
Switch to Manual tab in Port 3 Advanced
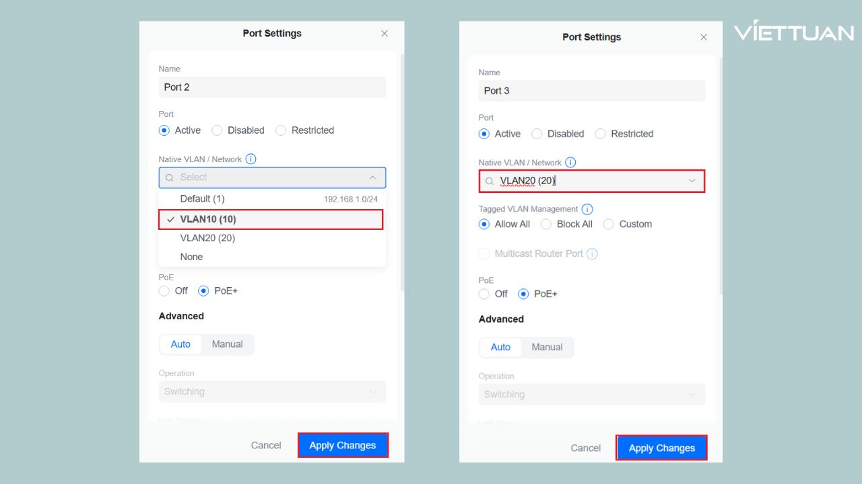547,348
